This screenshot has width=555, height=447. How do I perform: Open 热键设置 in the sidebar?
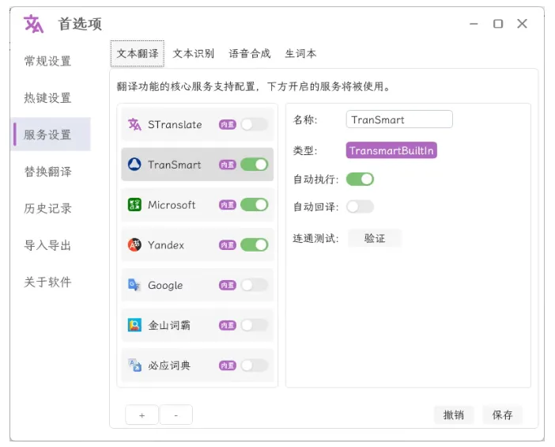pyautogui.click(x=47, y=98)
